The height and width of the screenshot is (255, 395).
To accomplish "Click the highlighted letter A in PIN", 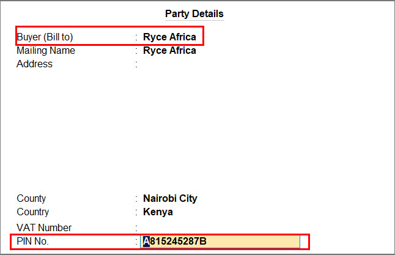I will click(146, 242).
